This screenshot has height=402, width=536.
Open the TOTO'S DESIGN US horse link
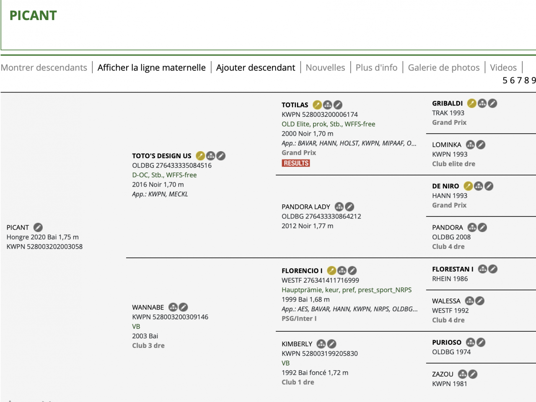161,156
